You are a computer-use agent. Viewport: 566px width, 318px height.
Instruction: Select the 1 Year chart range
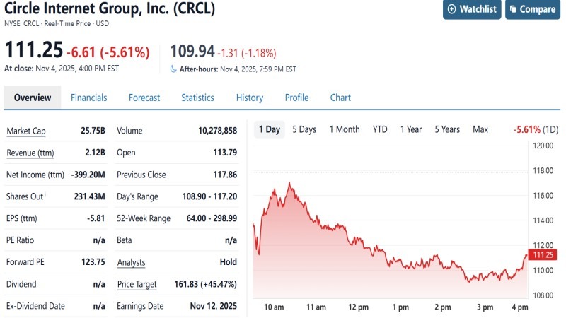pos(411,129)
